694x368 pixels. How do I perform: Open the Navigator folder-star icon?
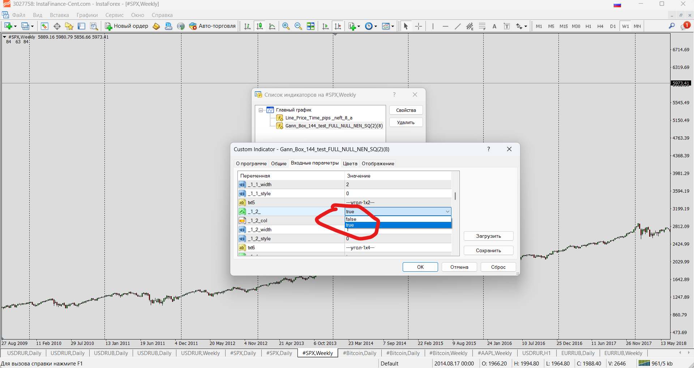tap(69, 26)
